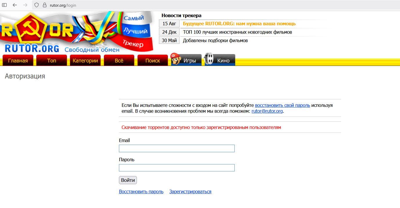The height and width of the screenshot is (208, 400).
Task: Open the 'Восстановить пароль' link below form
Action: pos(141,191)
